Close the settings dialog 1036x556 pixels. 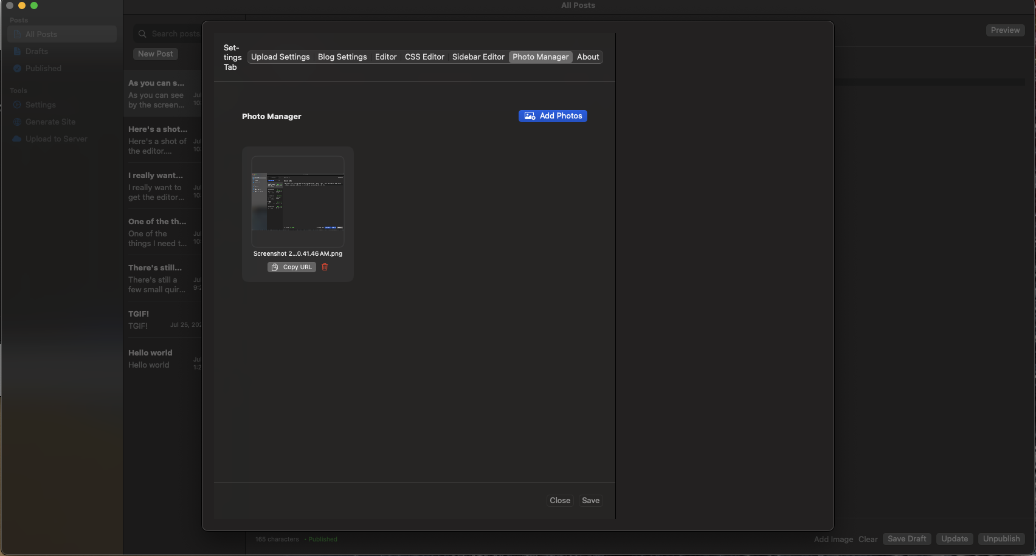560,501
